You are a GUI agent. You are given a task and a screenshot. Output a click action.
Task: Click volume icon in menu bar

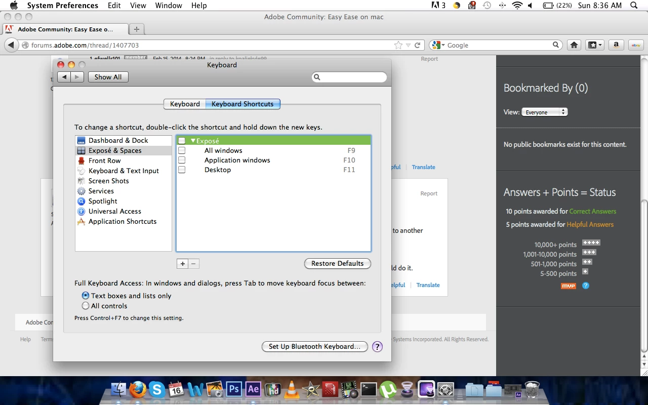(530, 6)
